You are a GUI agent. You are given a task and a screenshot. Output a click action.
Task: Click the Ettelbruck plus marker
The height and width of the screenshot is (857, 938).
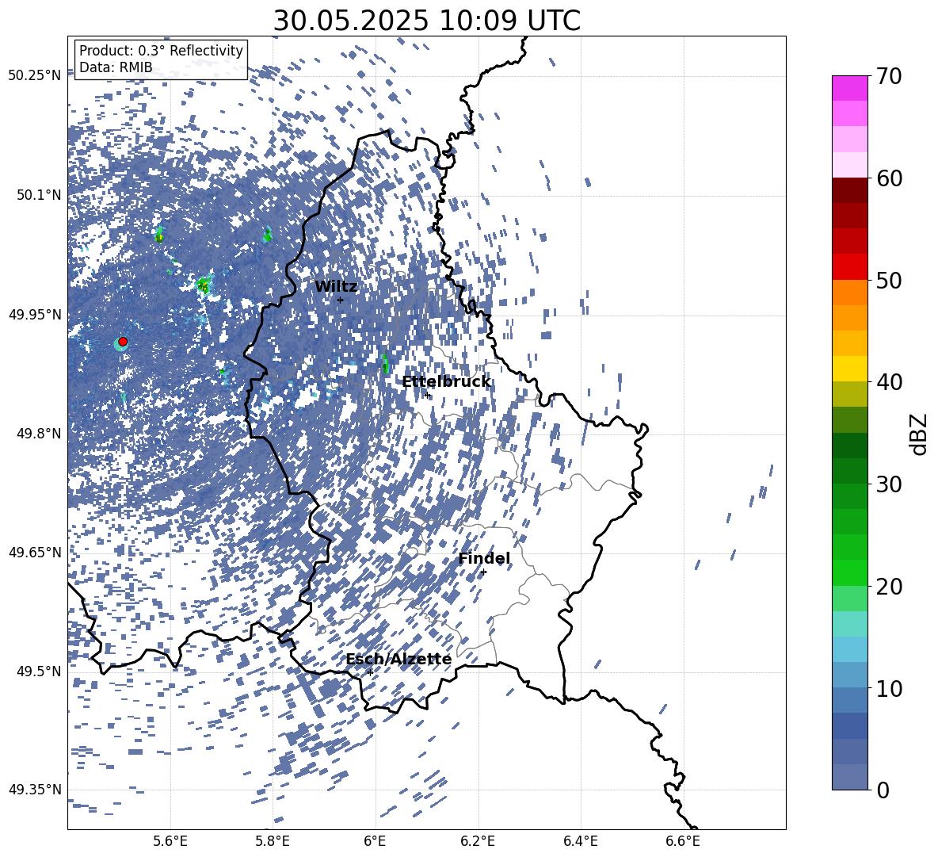coord(426,395)
